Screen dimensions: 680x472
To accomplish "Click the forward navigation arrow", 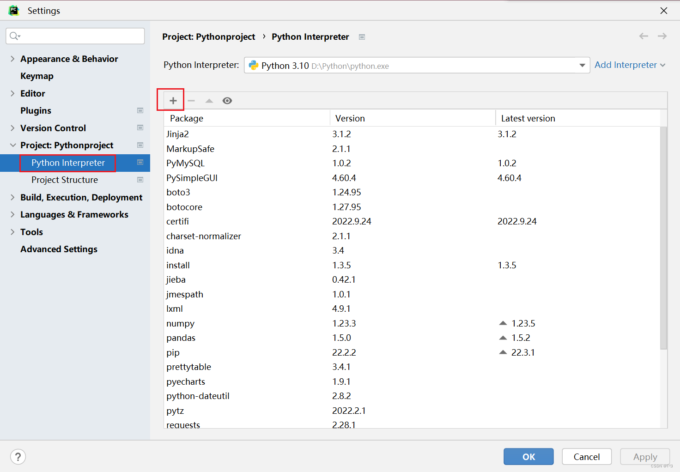I will tap(662, 36).
